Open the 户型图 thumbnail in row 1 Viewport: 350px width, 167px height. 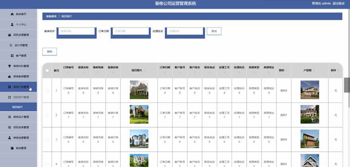point(310,90)
